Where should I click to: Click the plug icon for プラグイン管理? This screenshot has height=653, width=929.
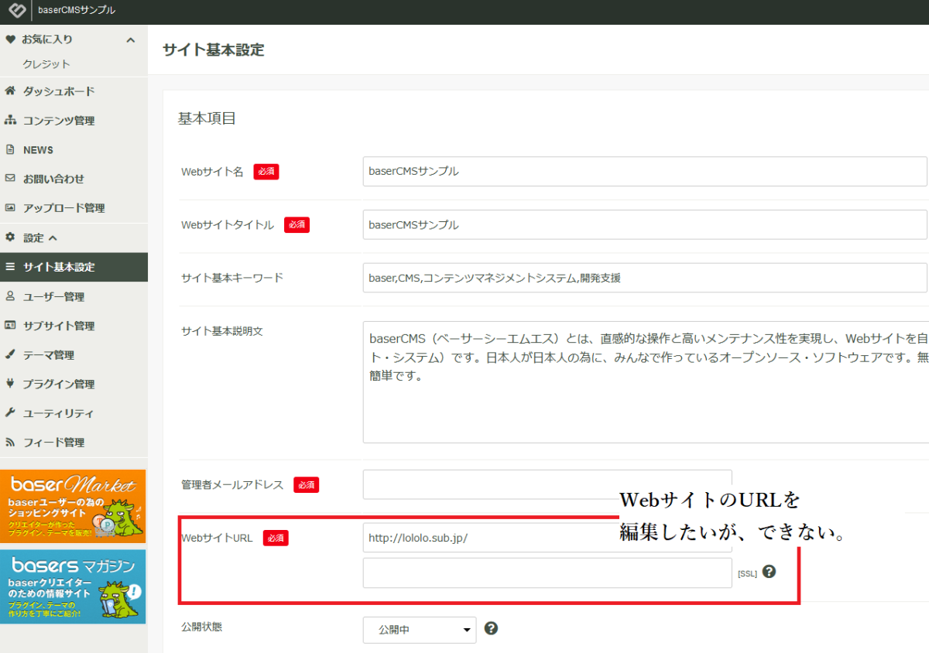(x=10, y=384)
